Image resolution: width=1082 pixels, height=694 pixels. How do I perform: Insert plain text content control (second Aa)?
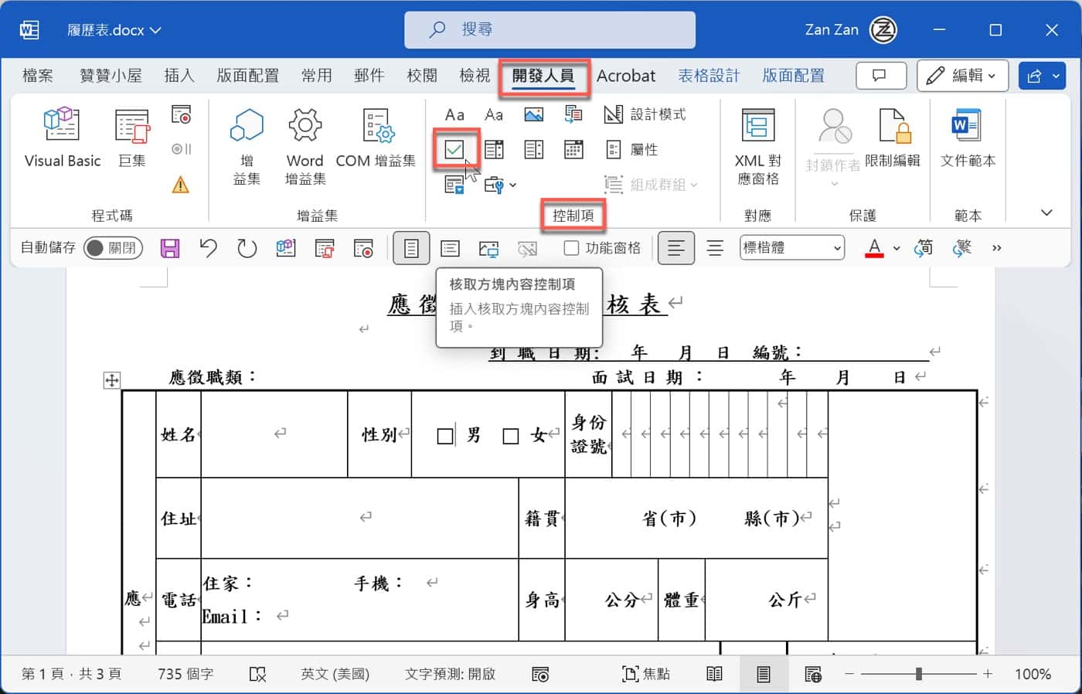pyautogui.click(x=494, y=115)
